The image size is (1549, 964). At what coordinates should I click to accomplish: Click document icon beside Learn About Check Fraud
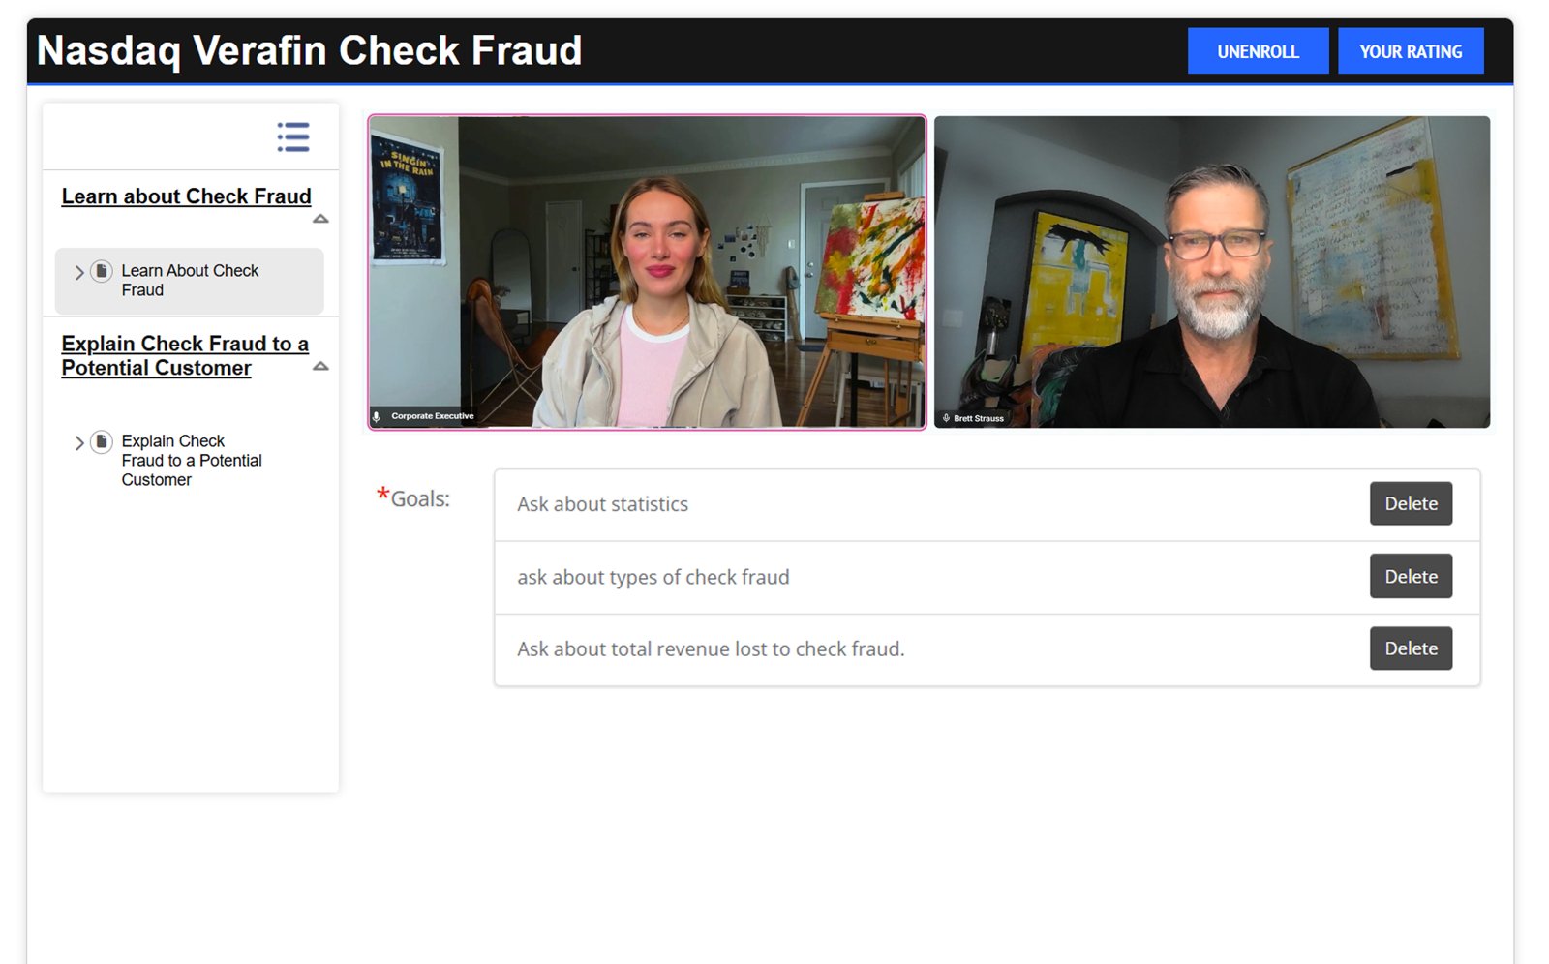coord(101,271)
